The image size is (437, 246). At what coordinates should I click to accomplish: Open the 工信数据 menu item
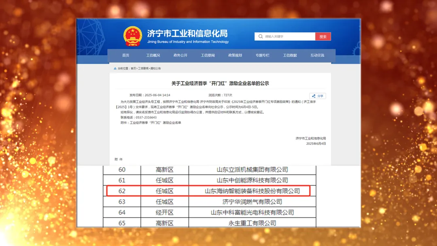click(290, 55)
